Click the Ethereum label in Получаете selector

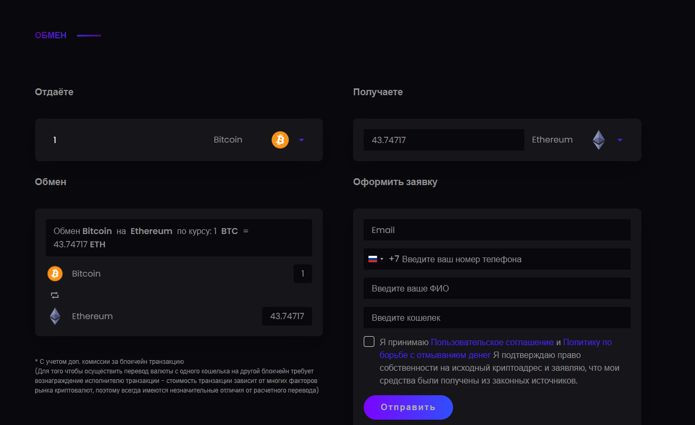pos(552,140)
